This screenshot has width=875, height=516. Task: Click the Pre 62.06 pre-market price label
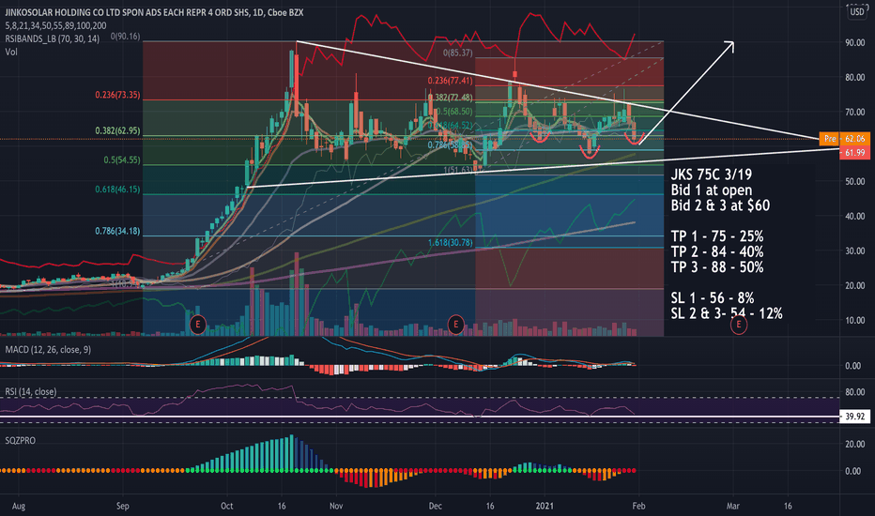pyautogui.click(x=844, y=138)
